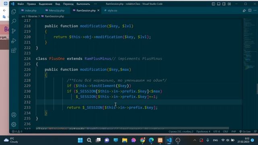This screenshot has width=258, height=145.
Task: Open the Accounts menu
Action: pyautogui.click(x=14, y=114)
